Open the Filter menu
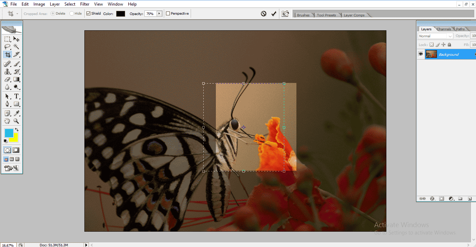Viewport: 476px width, 247px height. (85, 4)
